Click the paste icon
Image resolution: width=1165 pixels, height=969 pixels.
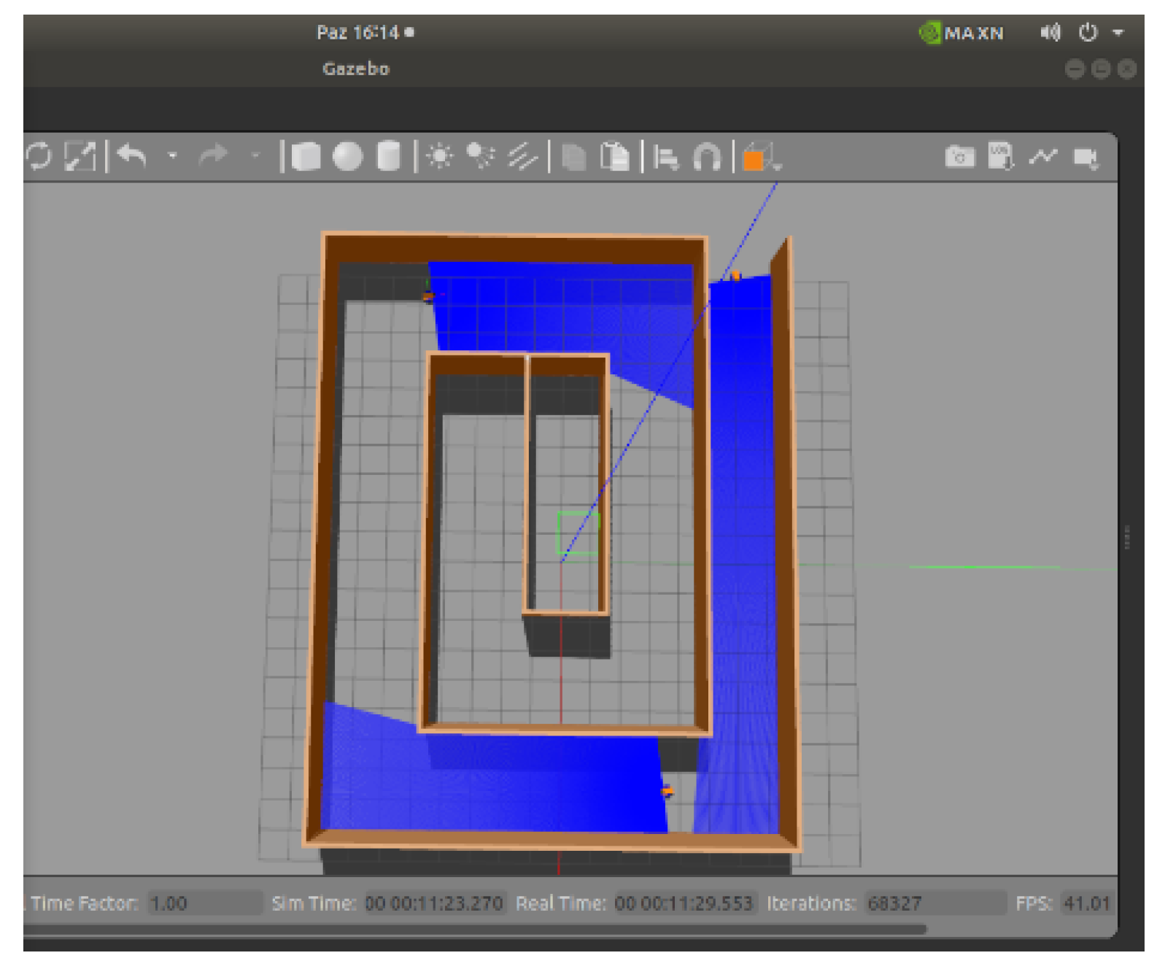click(614, 156)
